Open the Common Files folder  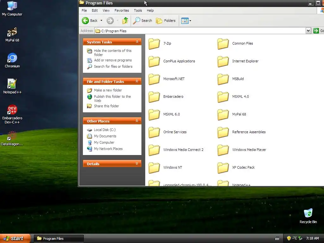(x=235, y=44)
